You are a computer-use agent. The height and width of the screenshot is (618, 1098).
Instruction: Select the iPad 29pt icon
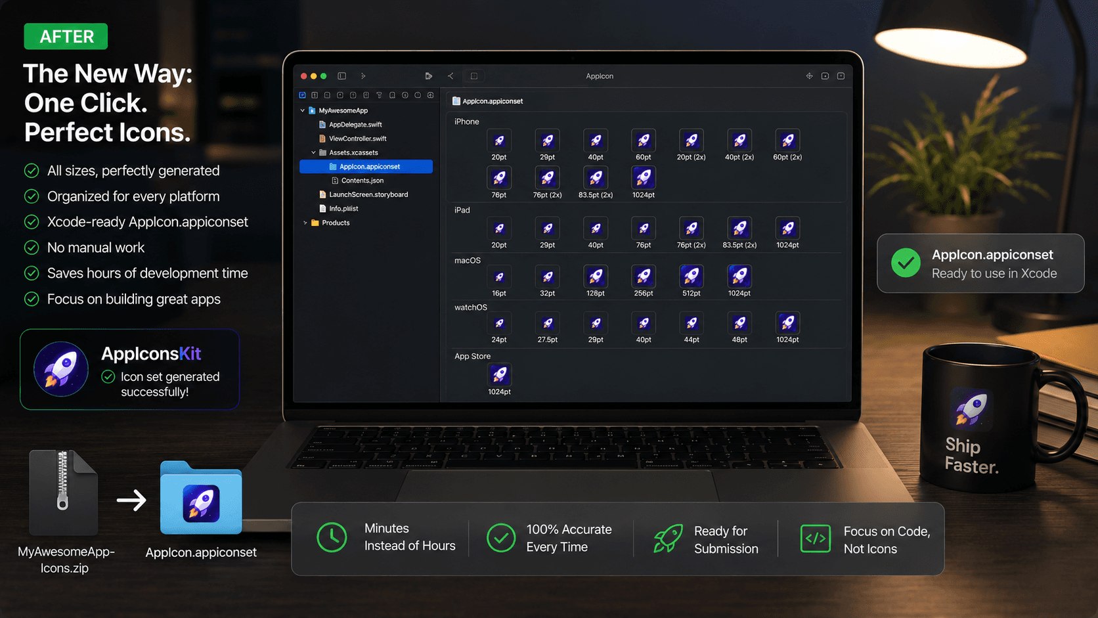pyautogui.click(x=547, y=229)
